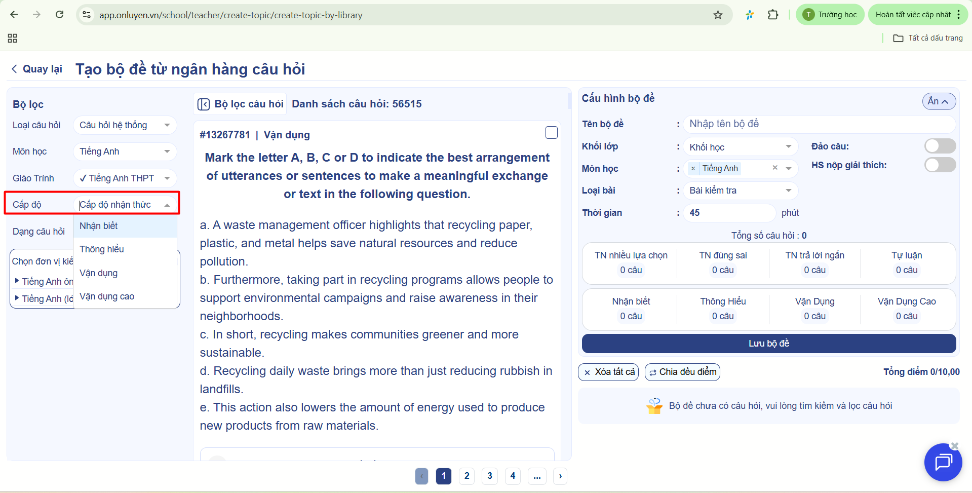Open the apps grid icon in bookmarks bar
Viewport: 972px width, 493px height.
[13, 38]
